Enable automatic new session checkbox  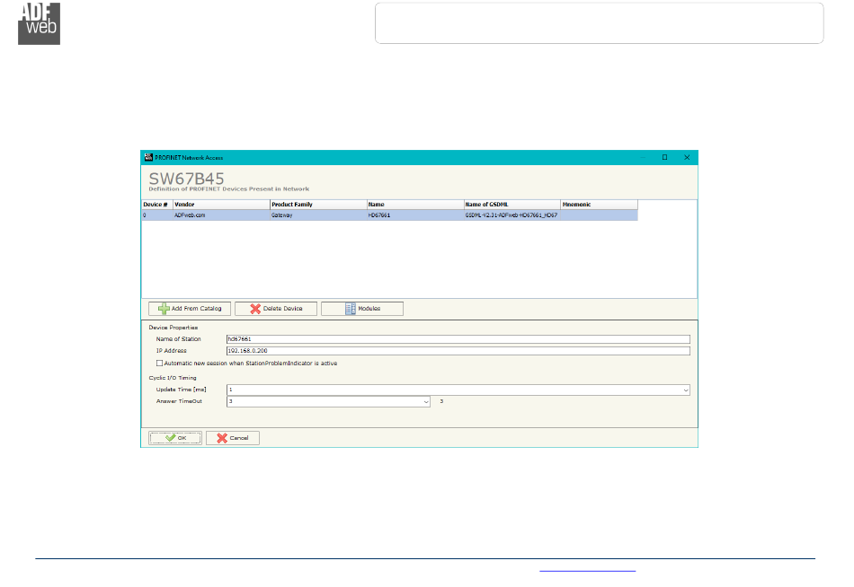160,364
